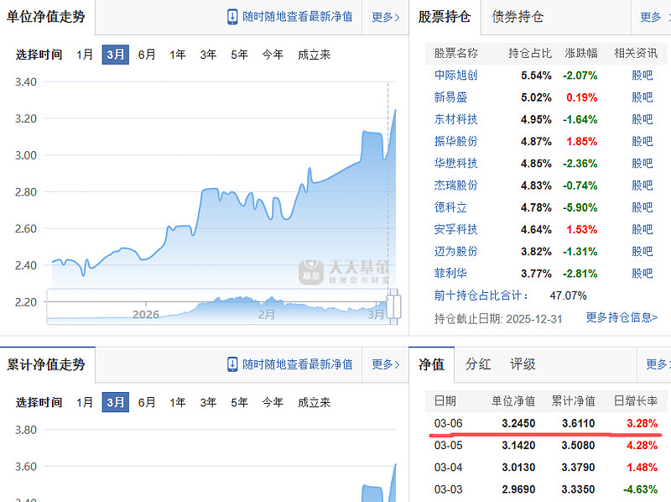Viewport: 671px width, 502px height.
Task: Click 更多持仓信息 to see full holdings
Action: 621,316
